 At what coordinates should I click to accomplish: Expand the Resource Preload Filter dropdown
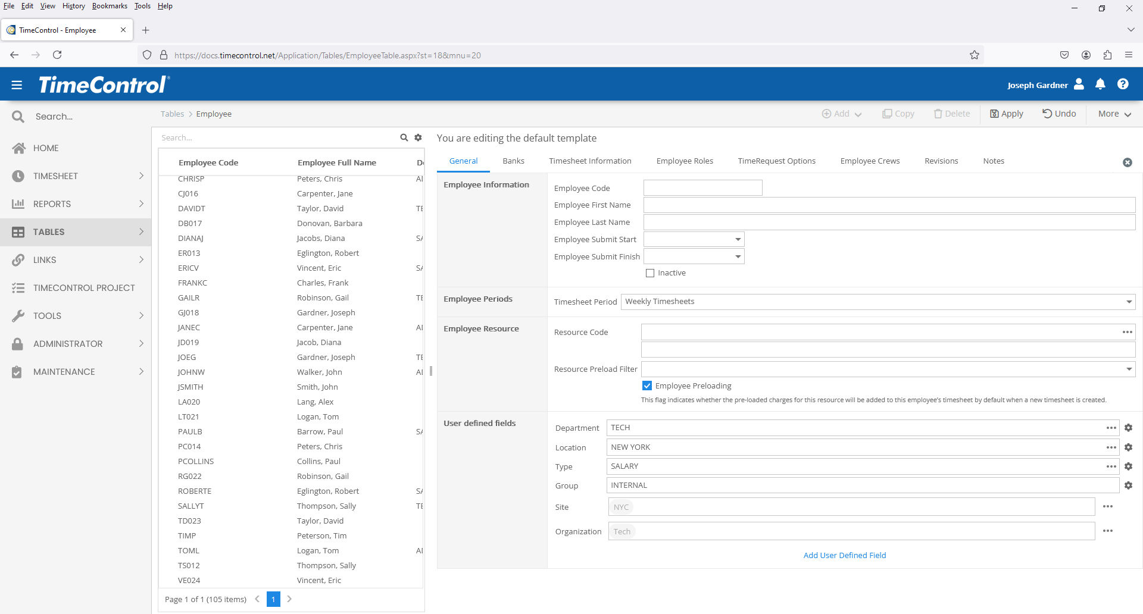click(x=1129, y=369)
